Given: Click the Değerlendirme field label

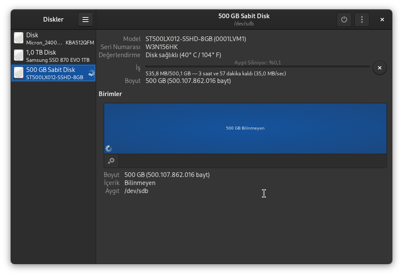Looking at the screenshot, I should pos(119,55).
